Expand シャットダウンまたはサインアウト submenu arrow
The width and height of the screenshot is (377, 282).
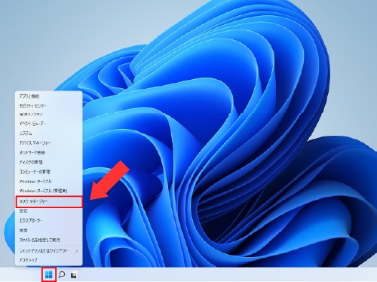[x=76, y=251]
